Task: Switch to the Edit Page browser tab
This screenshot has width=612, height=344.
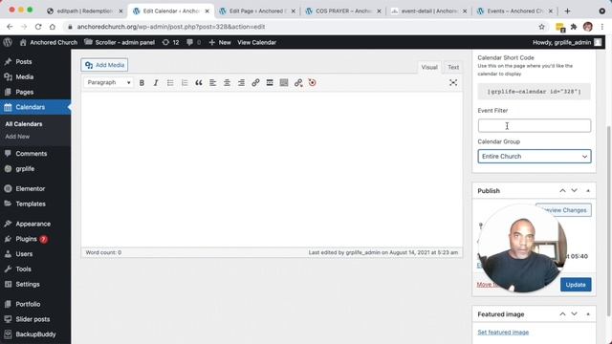Action: 257,11
